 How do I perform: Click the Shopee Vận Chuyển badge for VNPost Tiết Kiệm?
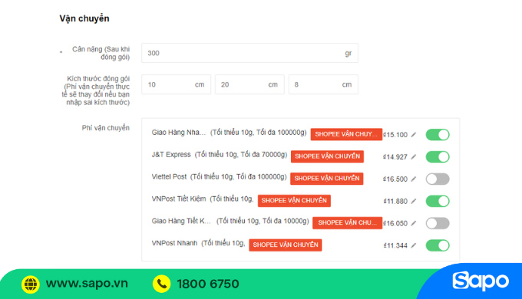tap(294, 201)
